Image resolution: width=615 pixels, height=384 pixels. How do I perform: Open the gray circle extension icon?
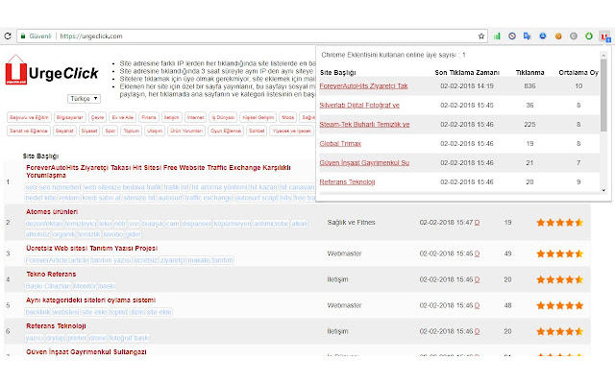pyautogui.click(x=574, y=36)
